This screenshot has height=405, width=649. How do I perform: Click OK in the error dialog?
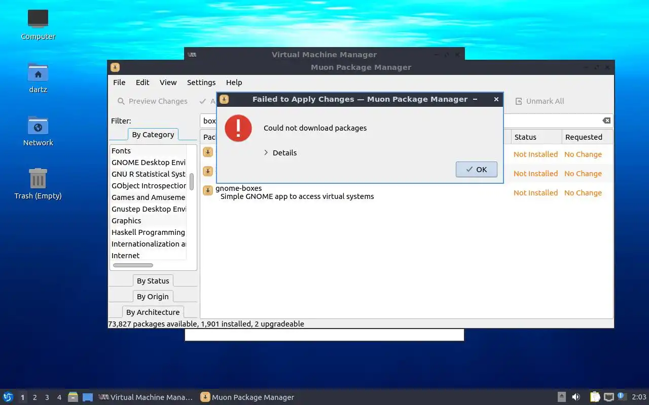point(476,170)
